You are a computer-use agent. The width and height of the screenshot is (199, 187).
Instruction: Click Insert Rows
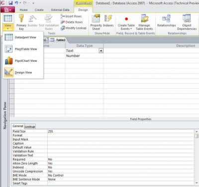[x=71, y=16]
